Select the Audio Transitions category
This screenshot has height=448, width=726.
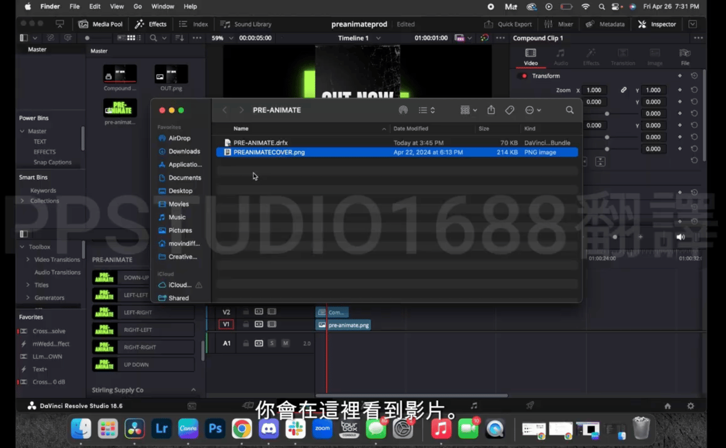point(57,272)
